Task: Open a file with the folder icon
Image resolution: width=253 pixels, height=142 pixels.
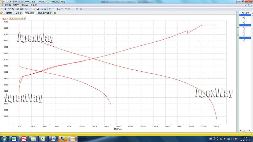Action: (x=34, y=9)
